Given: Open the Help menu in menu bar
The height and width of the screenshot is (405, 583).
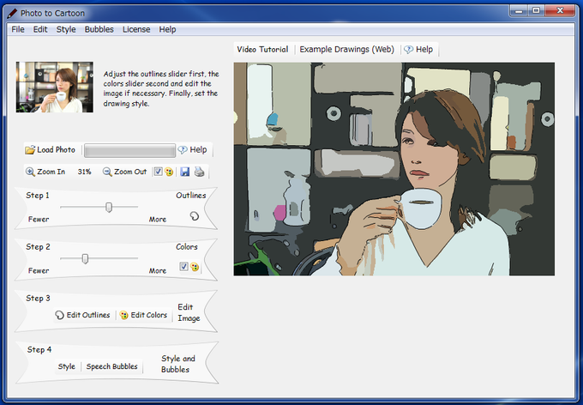Looking at the screenshot, I should [x=167, y=29].
